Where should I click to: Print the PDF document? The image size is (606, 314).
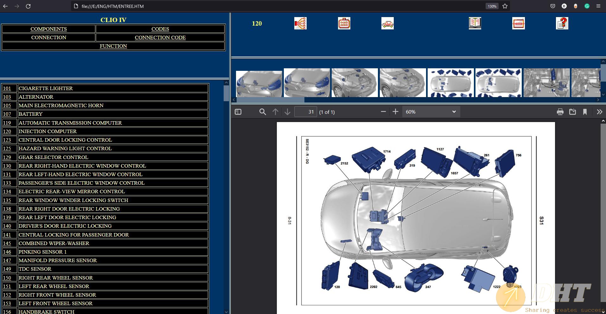tap(560, 112)
